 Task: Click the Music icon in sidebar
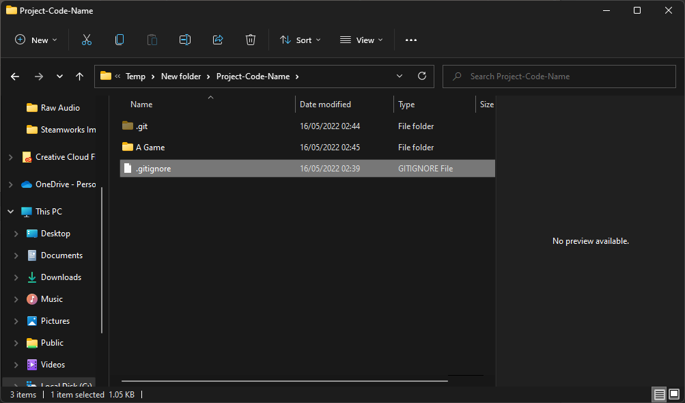click(32, 299)
